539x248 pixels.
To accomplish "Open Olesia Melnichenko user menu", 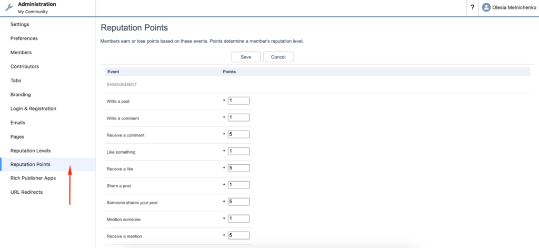I will [509, 7].
